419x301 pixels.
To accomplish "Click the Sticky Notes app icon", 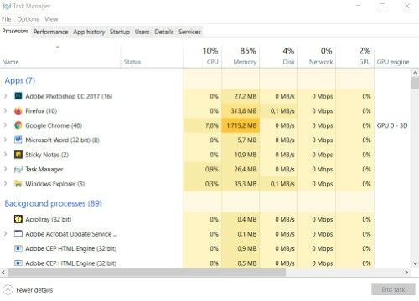I will point(18,155).
